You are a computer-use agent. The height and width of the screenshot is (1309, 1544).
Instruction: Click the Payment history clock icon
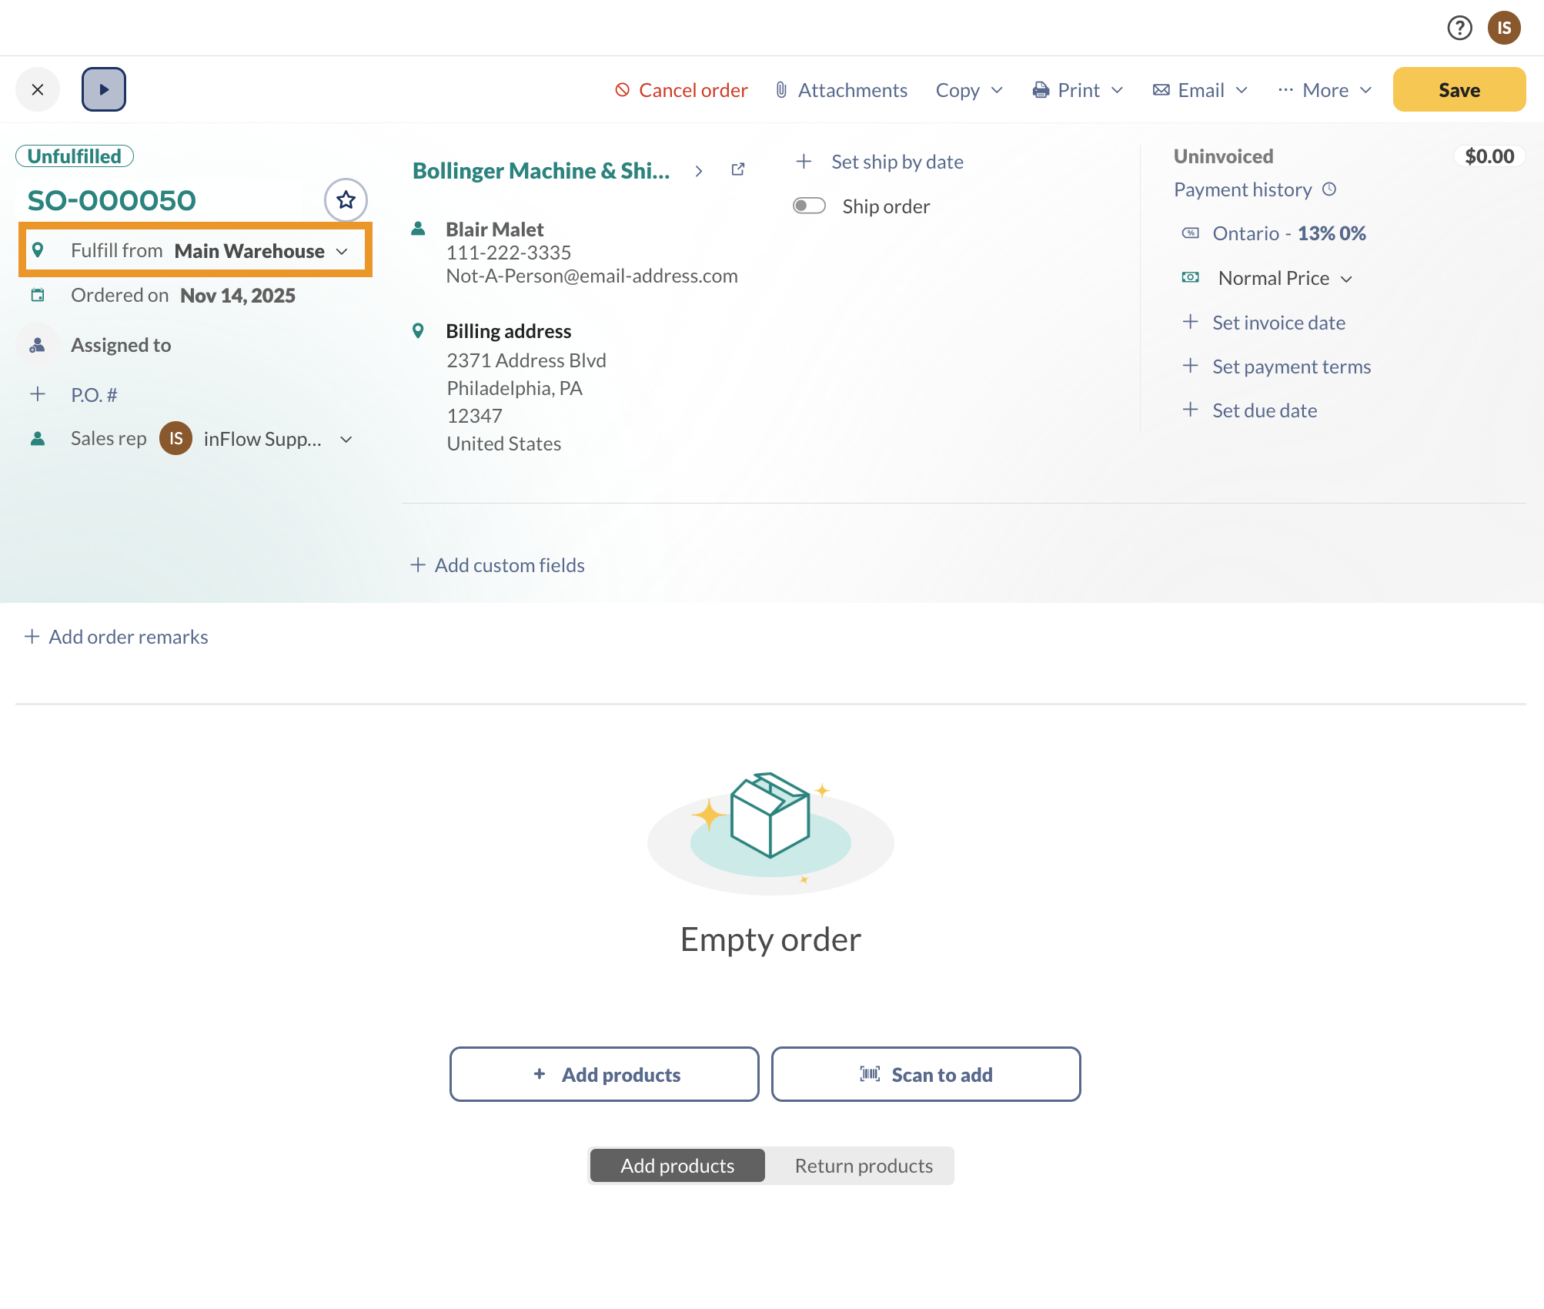(x=1329, y=189)
